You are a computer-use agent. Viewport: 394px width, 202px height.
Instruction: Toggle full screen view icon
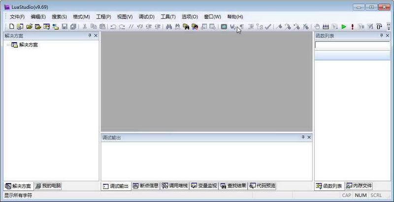(224, 27)
